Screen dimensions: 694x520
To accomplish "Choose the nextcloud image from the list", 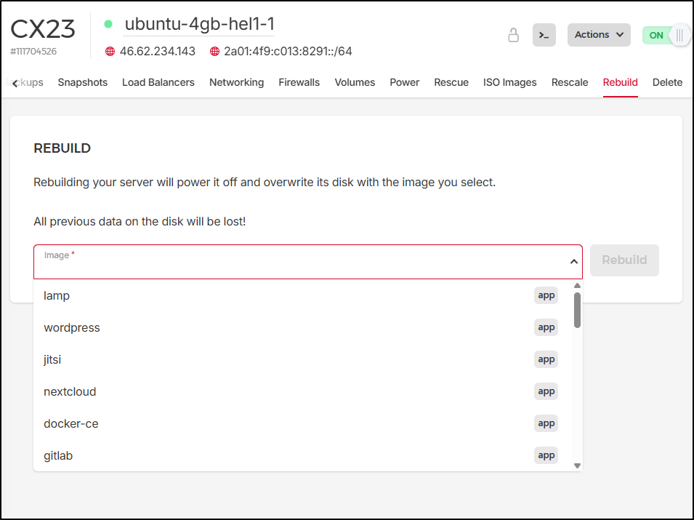I will 70,391.
